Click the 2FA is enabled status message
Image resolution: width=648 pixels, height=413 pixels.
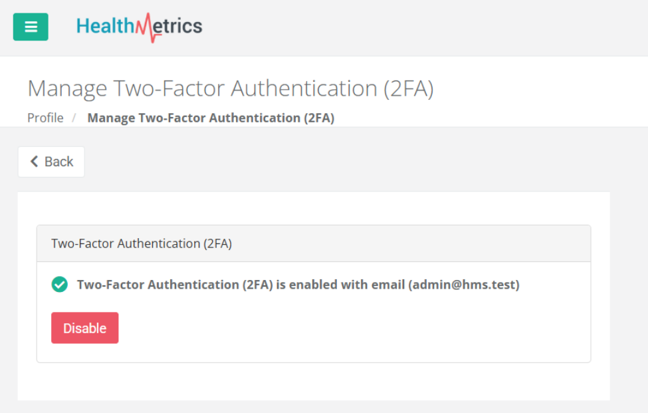[x=241, y=285]
